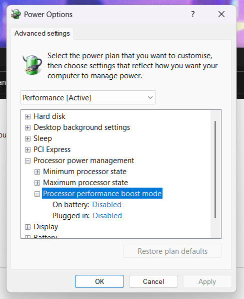Close the Power Options dialog
The image size is (244, 299).
(x=221, y=14)
